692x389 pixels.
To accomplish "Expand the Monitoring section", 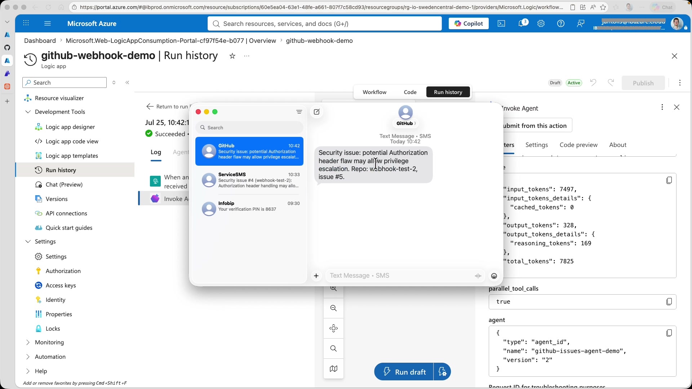I will click(x=28, y=343).
